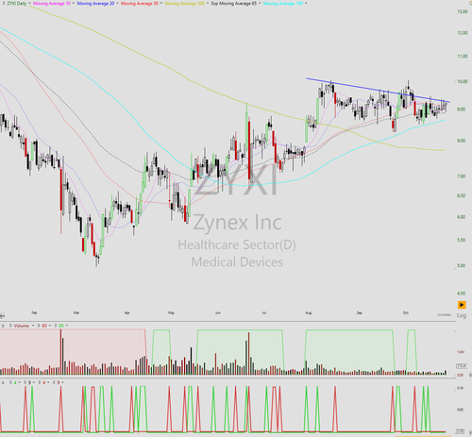The image size is (472, 437).
Task: Open the black 9 indicator dropdown
Action: pyautogui.click(x=34, y=382)
